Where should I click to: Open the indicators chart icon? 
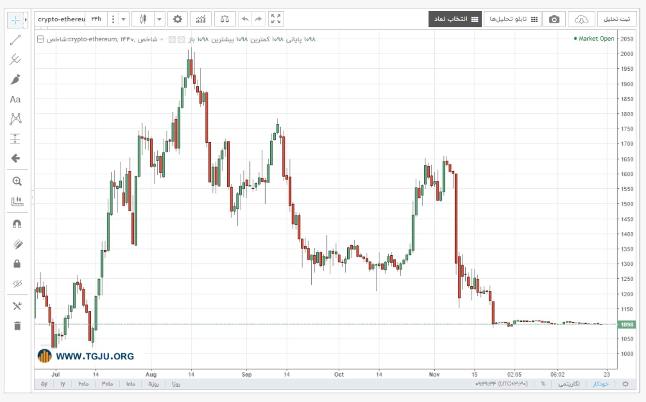click(x=201, y=19)
